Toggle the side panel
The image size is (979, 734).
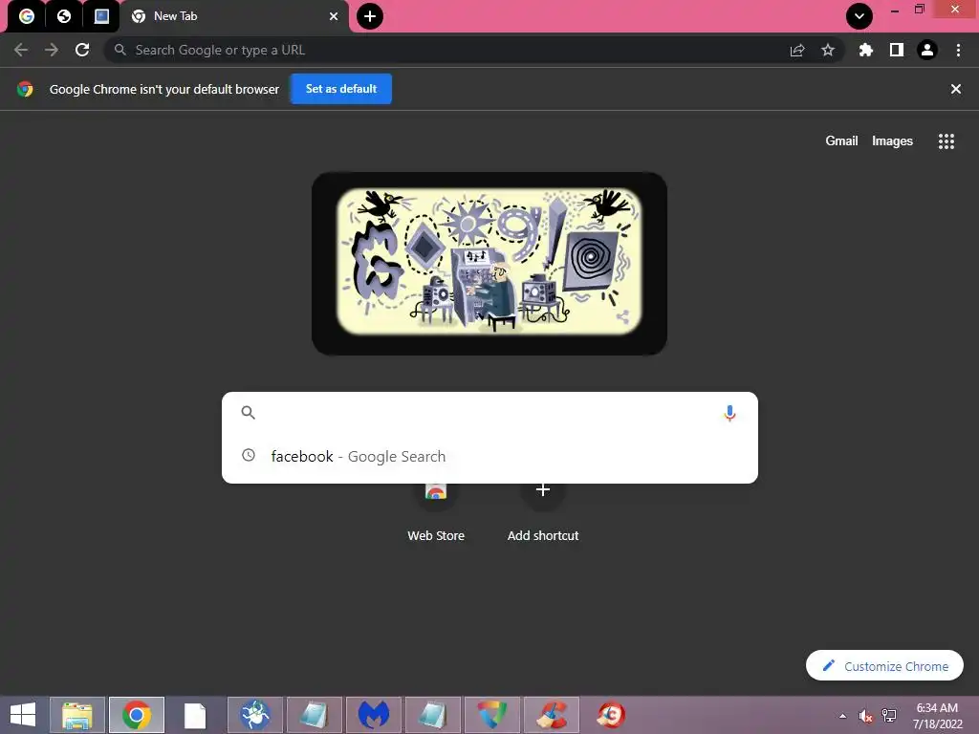coord(897,50)
